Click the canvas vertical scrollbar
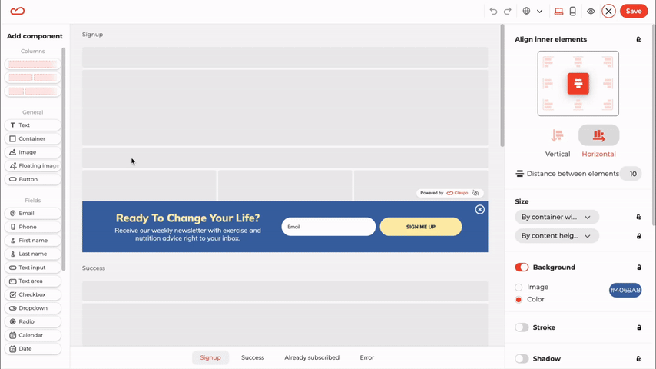The image size is (656, 369). [502, 85]
